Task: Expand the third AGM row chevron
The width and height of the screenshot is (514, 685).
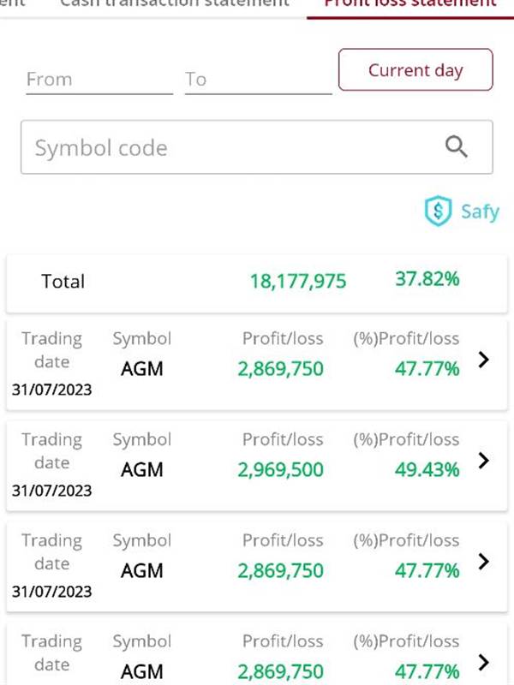Action: [483, 562]
